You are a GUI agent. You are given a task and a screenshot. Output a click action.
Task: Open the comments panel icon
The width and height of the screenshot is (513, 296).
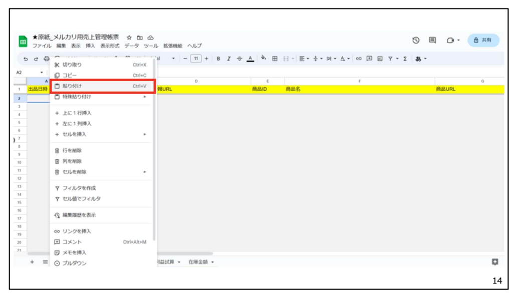(x=432, y=40)
